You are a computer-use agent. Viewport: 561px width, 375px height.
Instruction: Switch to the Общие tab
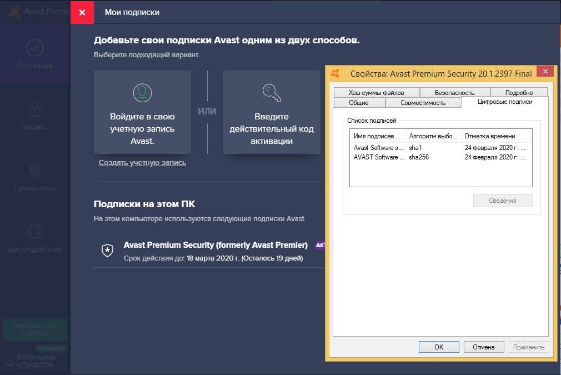tap(359, 102)
